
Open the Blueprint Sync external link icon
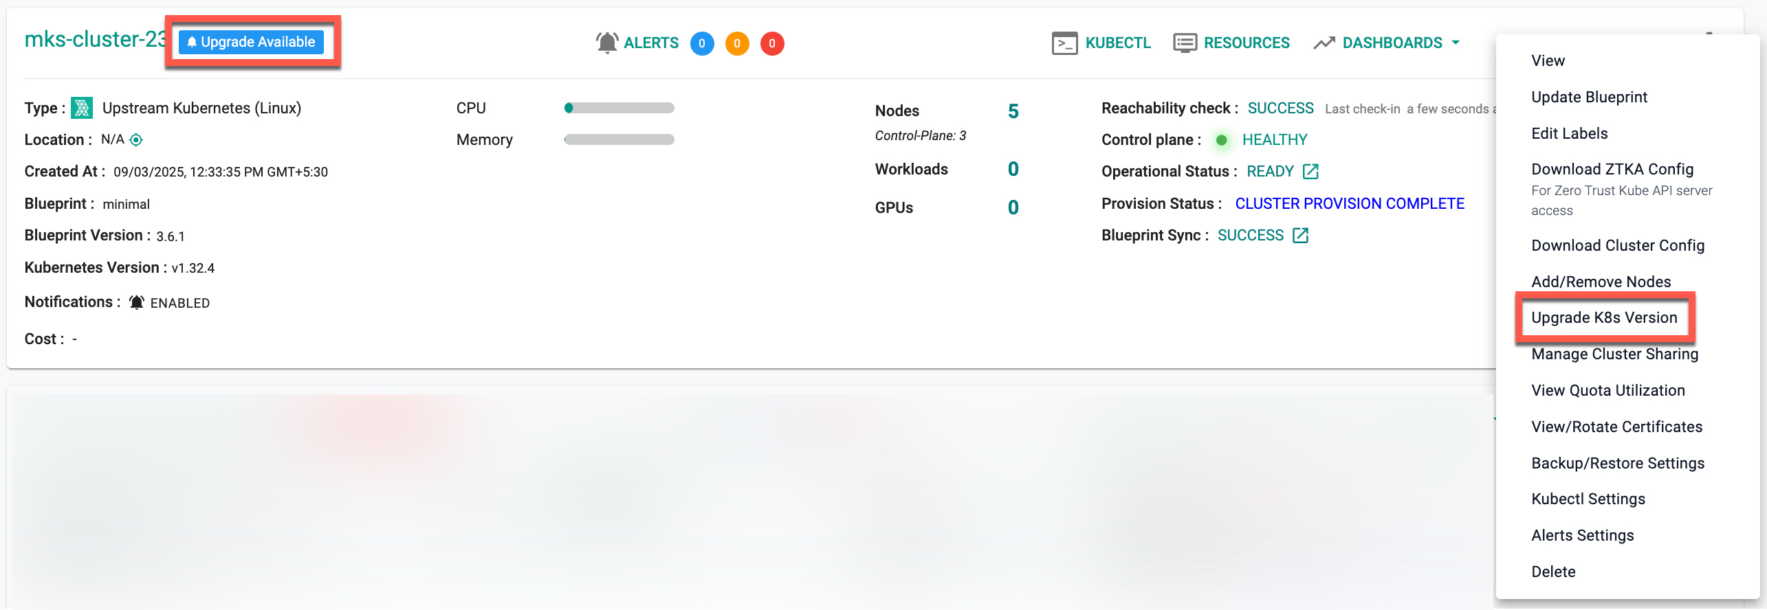tap(1300, 236)
